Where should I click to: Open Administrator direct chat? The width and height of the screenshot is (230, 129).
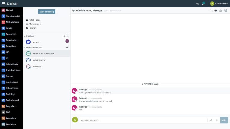[47, 60]
